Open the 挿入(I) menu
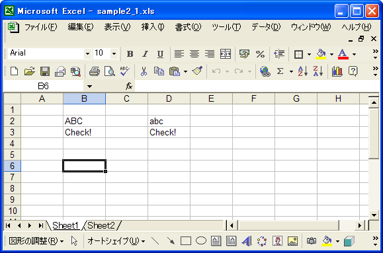Viewport: 383px width, 253px height. [153, 27]
